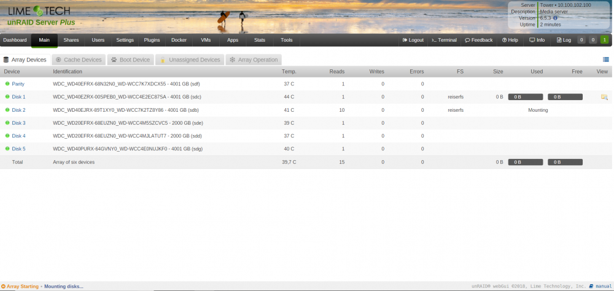Open the Shares menu
Screen dimensions: 614x291
[x=71, y=40]
